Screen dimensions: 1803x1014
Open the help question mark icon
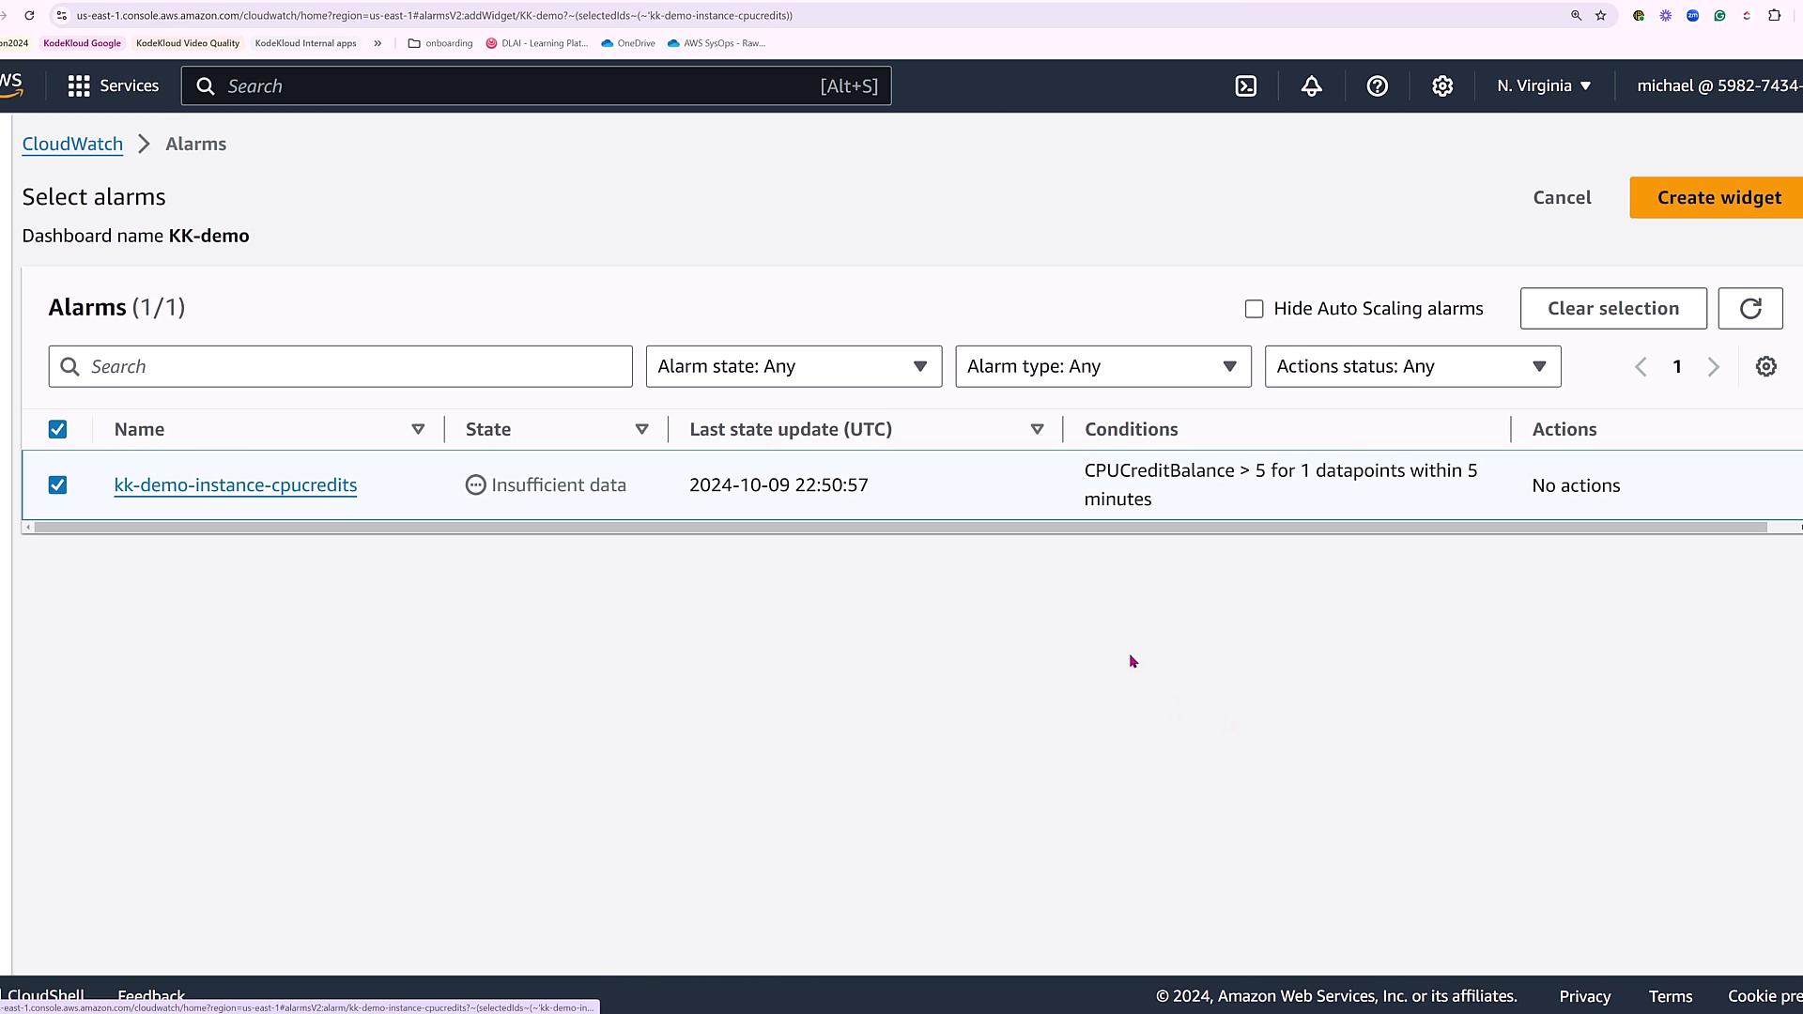coord(1377,86)
